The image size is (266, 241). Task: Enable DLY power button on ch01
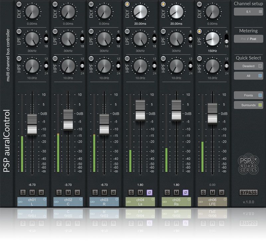point(19,4)
